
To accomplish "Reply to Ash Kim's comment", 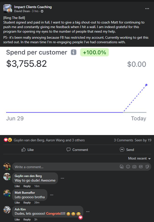I will (x=27, y=219).
